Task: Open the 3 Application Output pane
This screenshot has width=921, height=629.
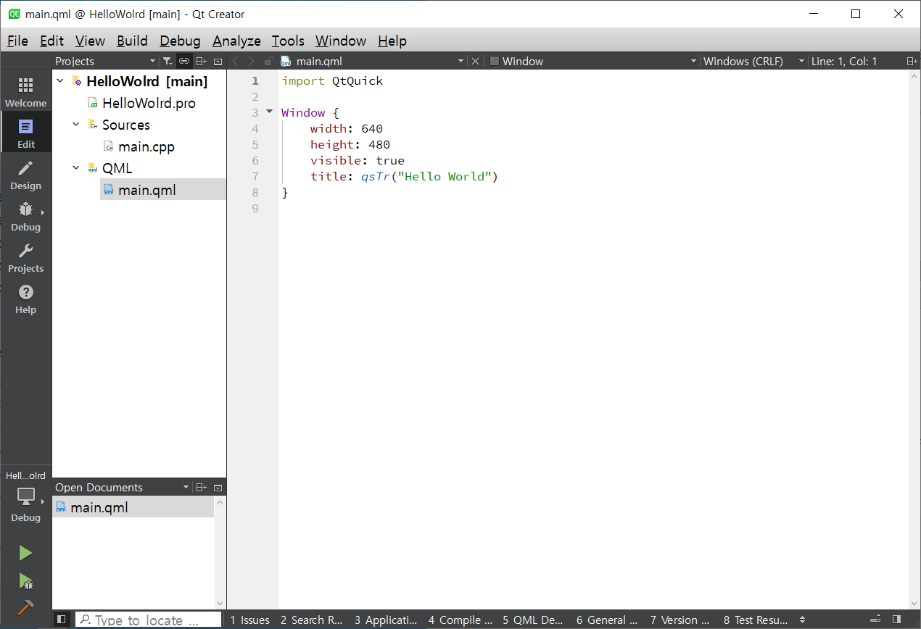Action: 386,620
